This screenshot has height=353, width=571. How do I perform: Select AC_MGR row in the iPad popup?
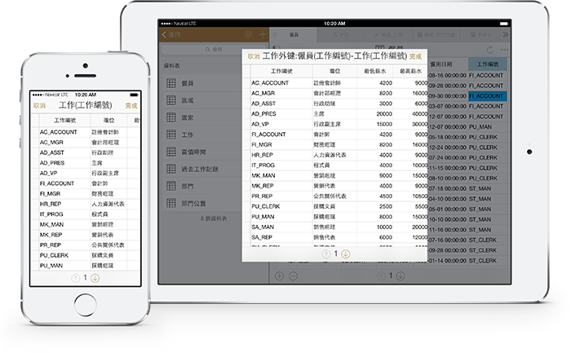tap(335, 93)
